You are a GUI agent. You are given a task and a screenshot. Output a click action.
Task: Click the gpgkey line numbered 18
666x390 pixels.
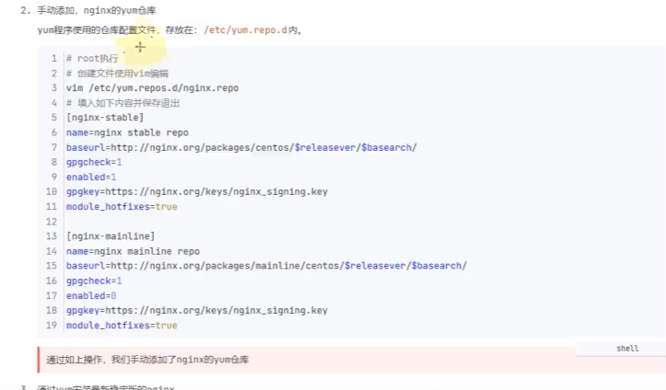pos(196,310)
